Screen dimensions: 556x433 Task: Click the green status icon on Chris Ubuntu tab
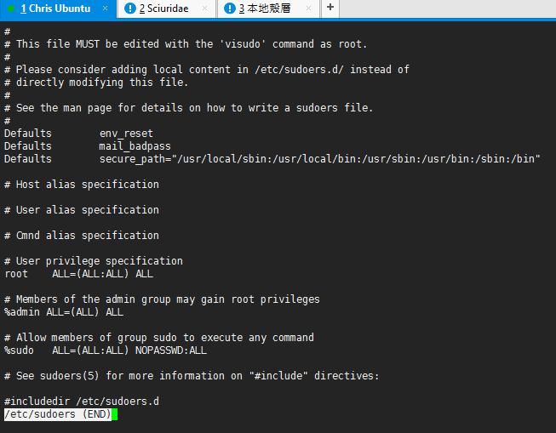[11, 9]
